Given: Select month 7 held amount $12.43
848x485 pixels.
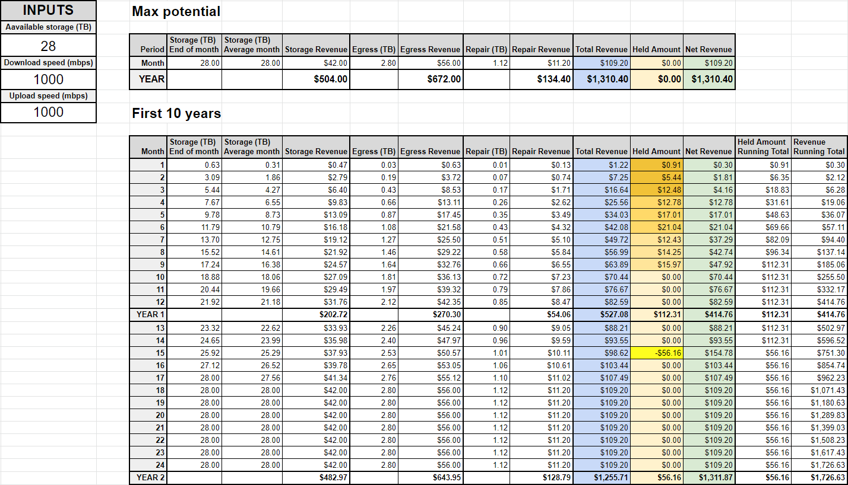Looking at the screenshot, I should pyautogui.click(x=656, y=240).
